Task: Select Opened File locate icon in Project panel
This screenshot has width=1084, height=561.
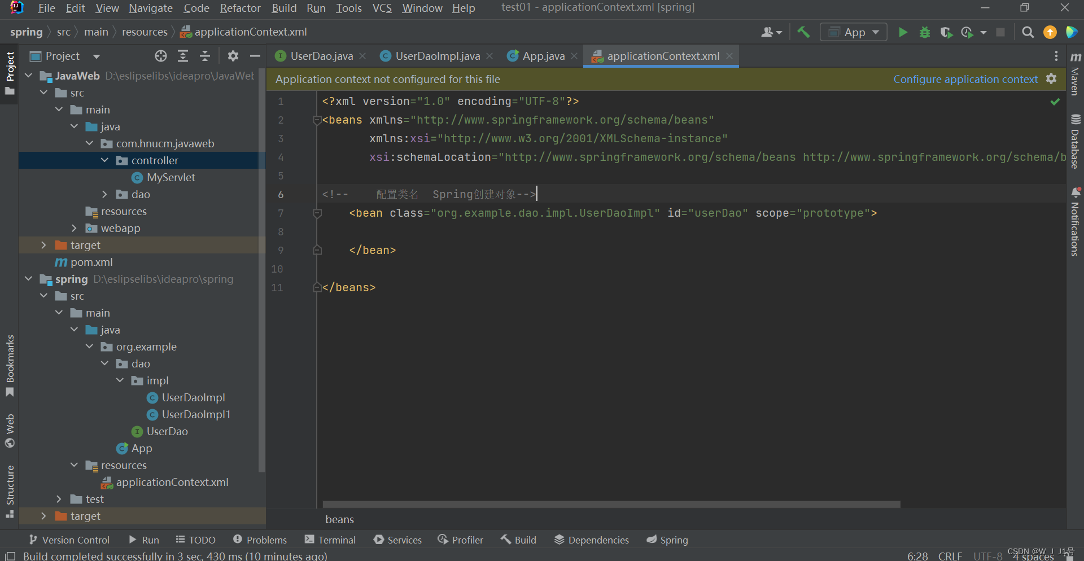Action: click(x=161, y=56)
